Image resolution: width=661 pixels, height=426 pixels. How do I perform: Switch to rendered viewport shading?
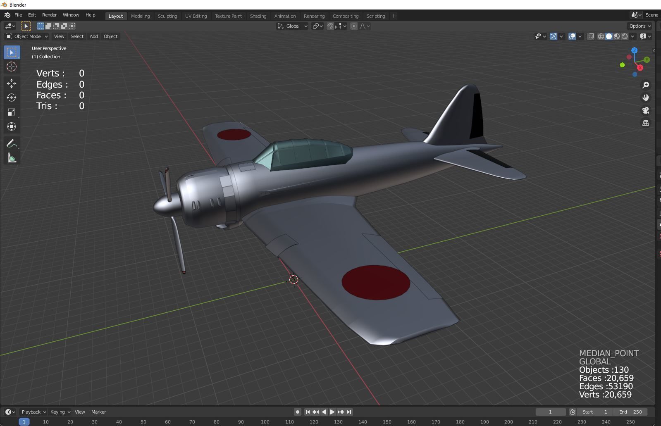pyautogui.click(x=625, y=36)
